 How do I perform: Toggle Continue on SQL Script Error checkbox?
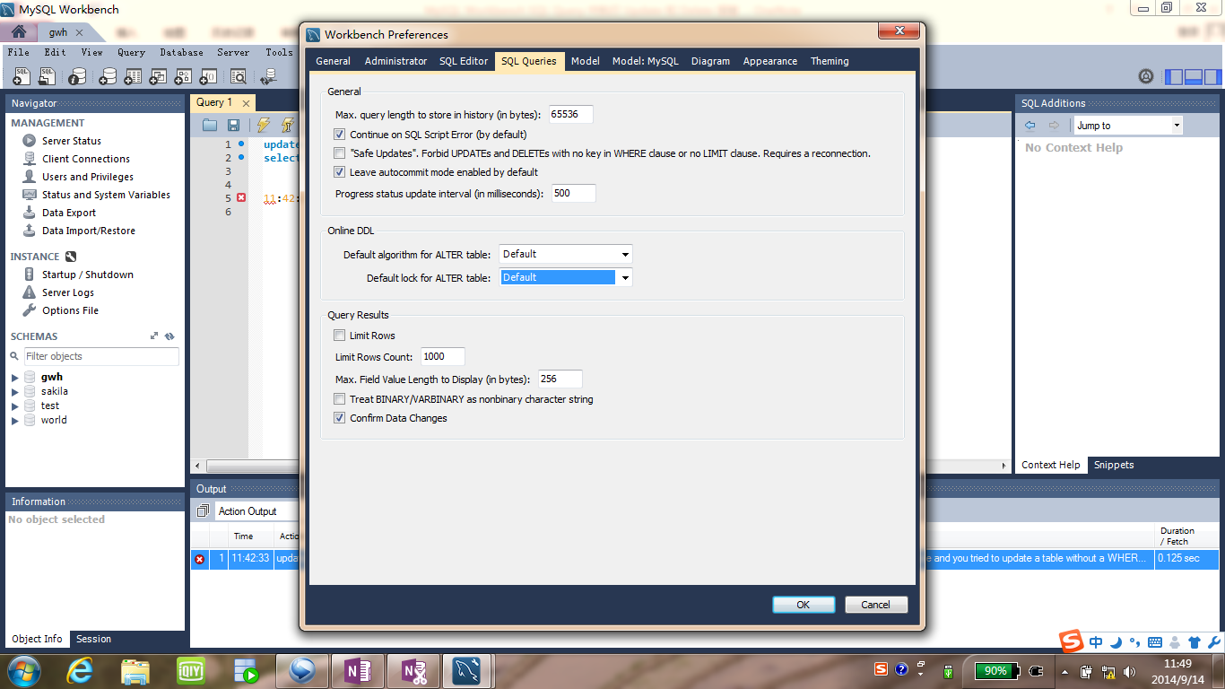tap(339, 135)
